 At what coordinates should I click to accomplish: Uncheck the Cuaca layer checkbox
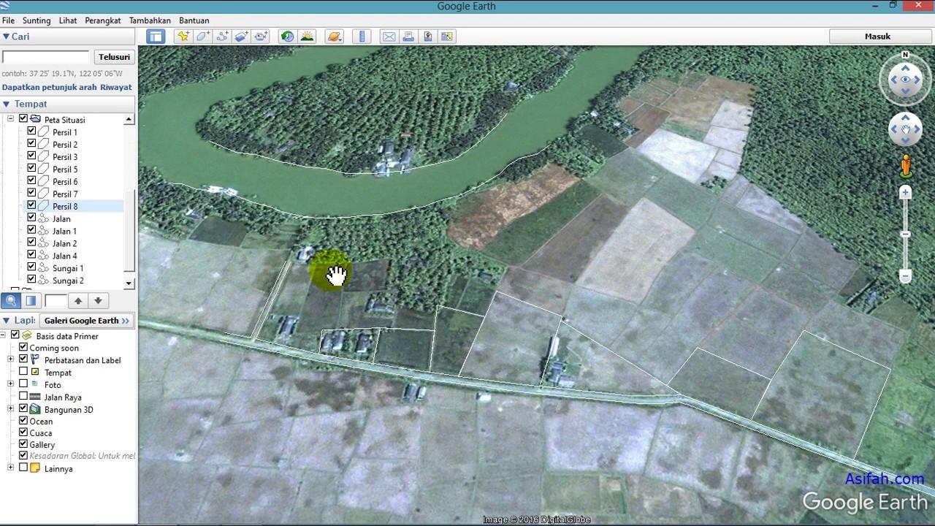pyautogui.click(x=23, y=432)
